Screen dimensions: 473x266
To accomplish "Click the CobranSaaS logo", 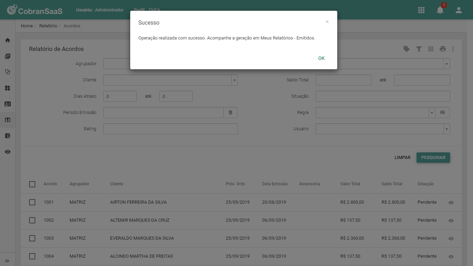I will [35, 10].
